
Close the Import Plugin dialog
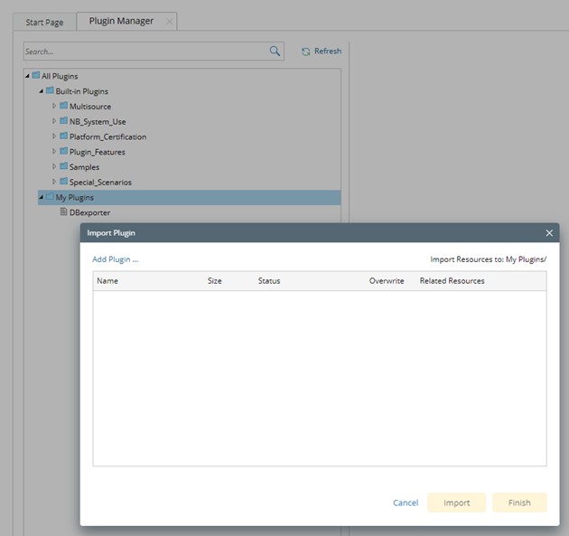point(549,233)
